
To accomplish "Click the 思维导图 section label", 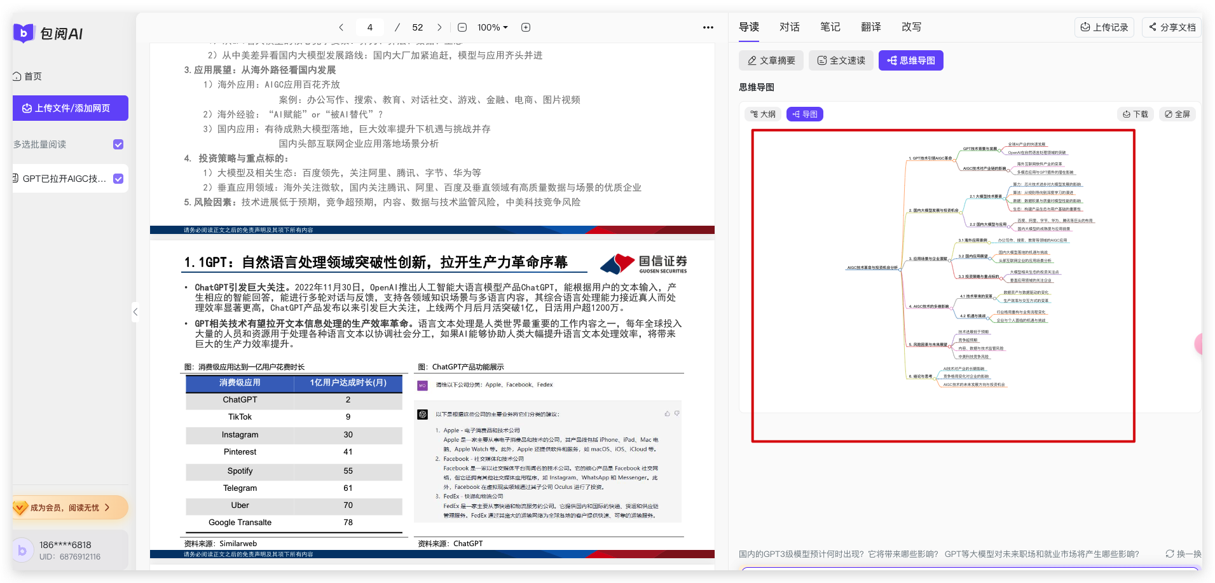I will (x=757, y=87).
